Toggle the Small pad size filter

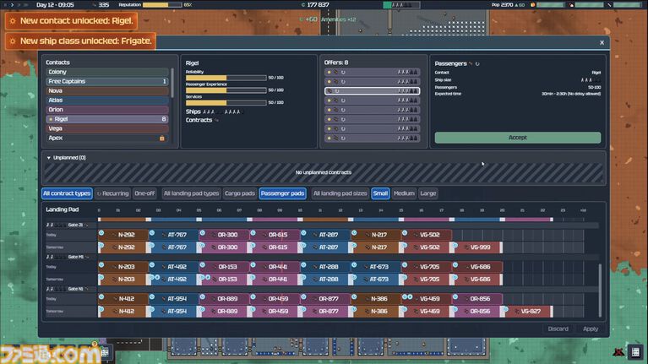click(x=380, y=193)
